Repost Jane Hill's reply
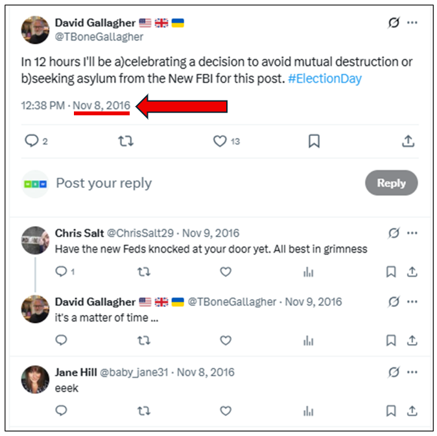437x436 pixels. tap(144, 411)
